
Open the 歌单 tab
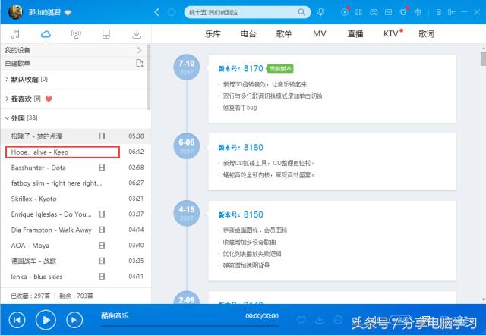(x=284, y=33)
